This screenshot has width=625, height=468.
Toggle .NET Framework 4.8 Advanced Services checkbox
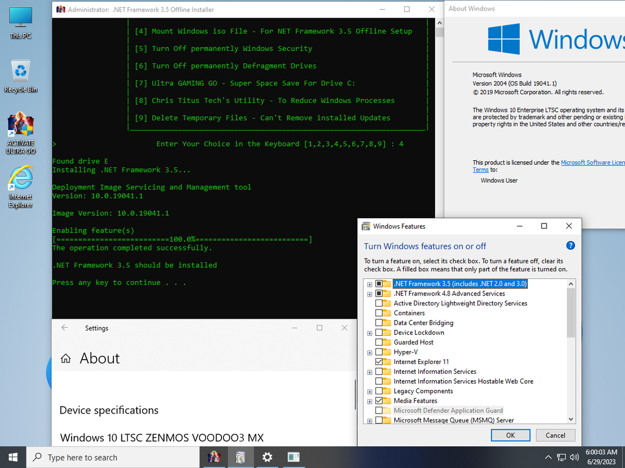[x=378, y=293]
